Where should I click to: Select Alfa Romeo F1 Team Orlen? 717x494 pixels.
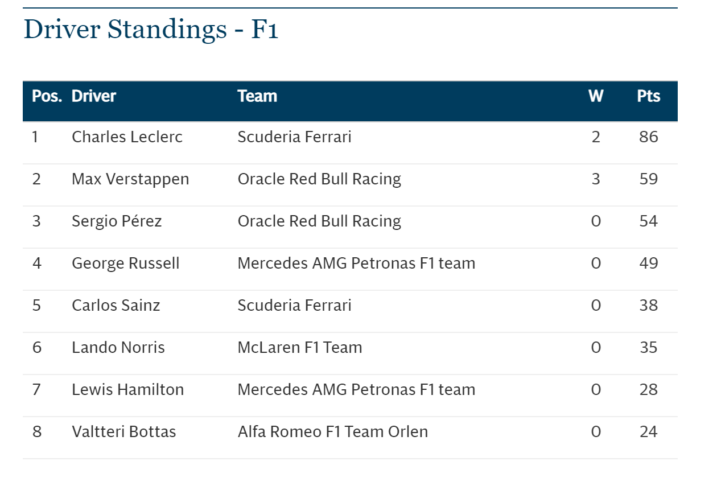(x=332, y=432)
